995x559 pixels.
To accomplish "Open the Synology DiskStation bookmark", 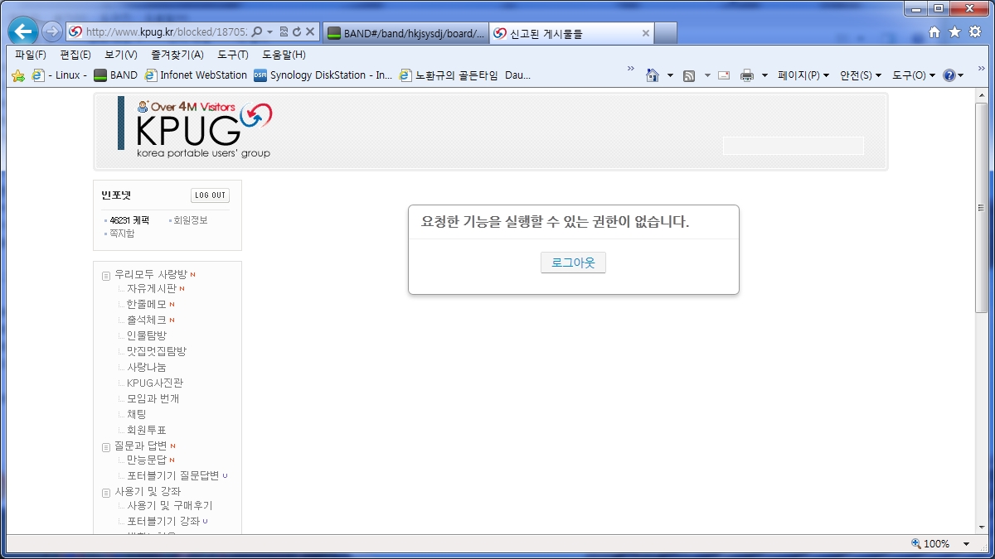I will coord(323,75).
